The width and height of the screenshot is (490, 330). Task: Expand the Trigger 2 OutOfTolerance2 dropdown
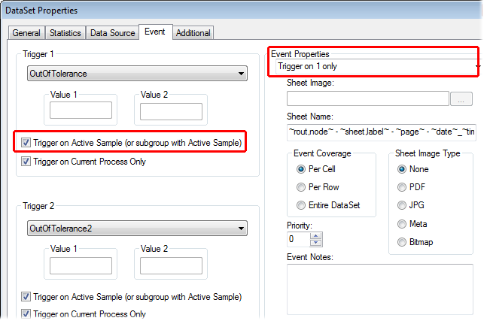tap(136, 228)
